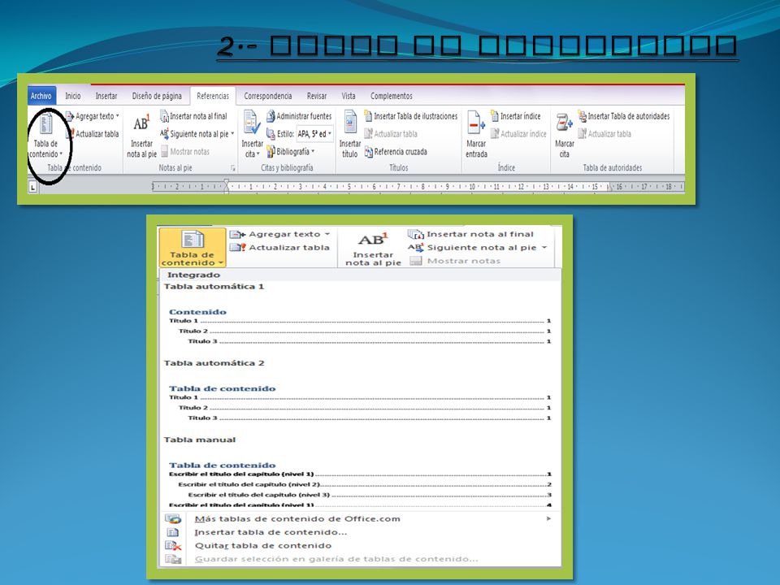780x585 pixels.
Task: Open the Archivo tab in upper ribbon
Action: click(41, 96)
